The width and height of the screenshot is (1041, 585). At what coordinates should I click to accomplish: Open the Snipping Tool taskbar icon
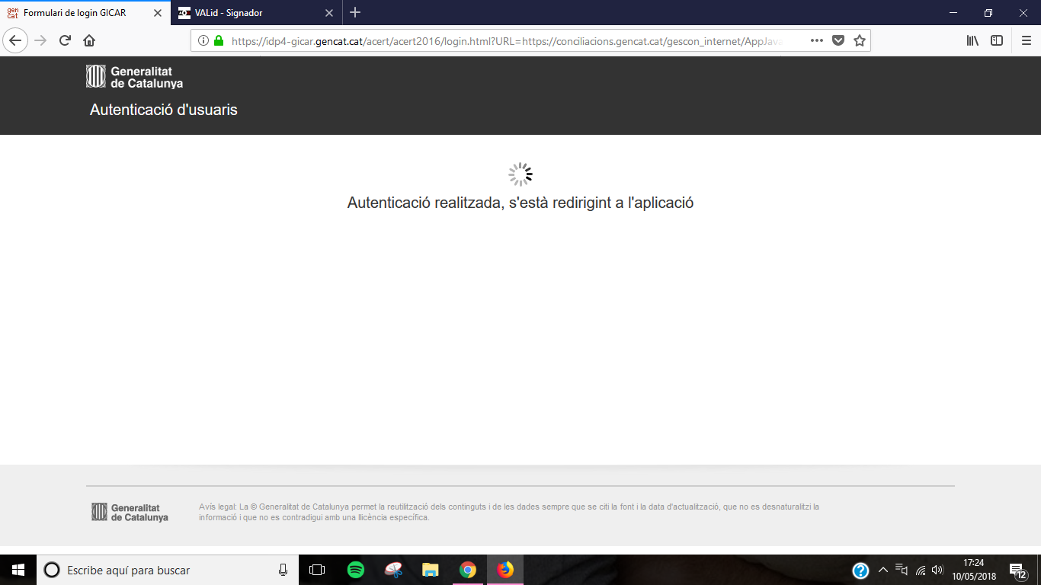393,570
